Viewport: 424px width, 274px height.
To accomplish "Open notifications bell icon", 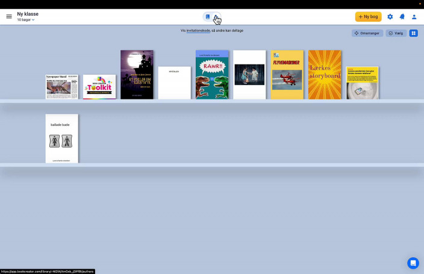I will tap(402, 17).
